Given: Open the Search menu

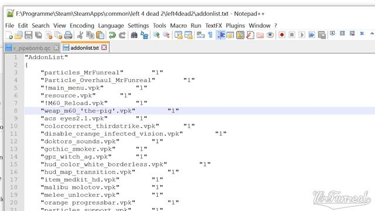Looking at the screenshot, I should [x=40, y=26].
